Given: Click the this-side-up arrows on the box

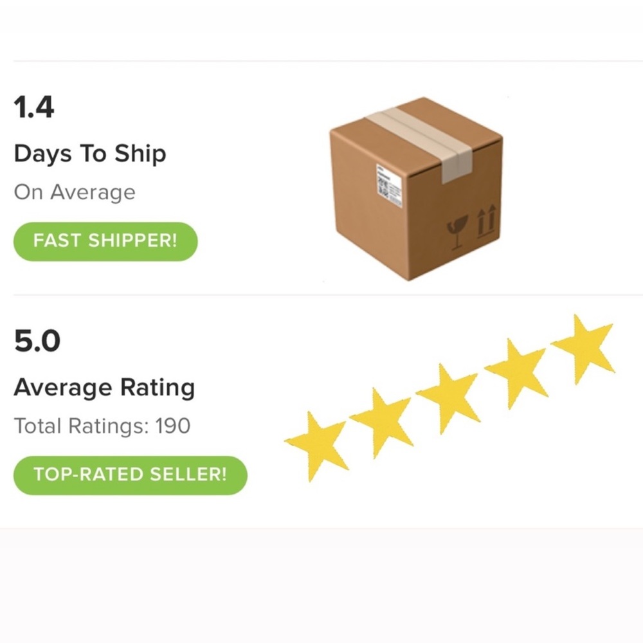Looking at the screenshot, I should pos(486,221).
